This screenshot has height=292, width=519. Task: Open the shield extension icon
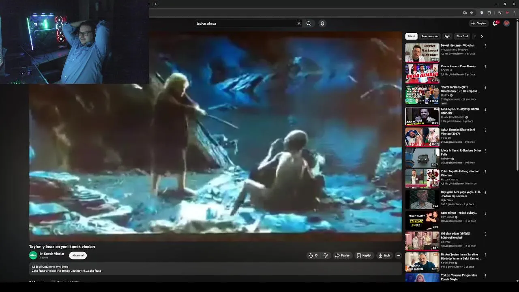(x=482, y=13)
